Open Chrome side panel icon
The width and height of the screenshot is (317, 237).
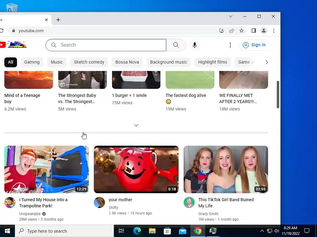[x=254, y=31]
